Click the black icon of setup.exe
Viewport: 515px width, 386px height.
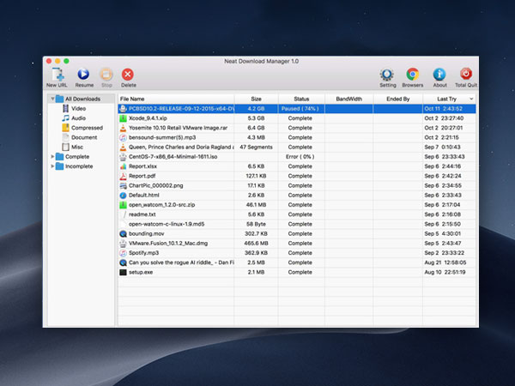pyautogui.click(x=123, y=272)
